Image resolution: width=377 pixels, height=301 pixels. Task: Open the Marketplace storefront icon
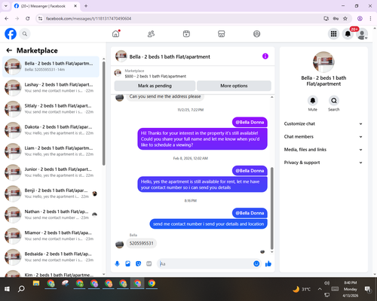222,34
